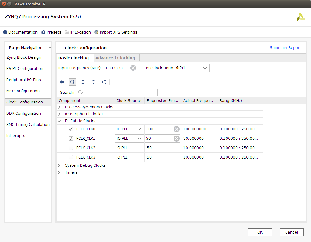Expand Processor/Memory Clocks group

point(59,107)
